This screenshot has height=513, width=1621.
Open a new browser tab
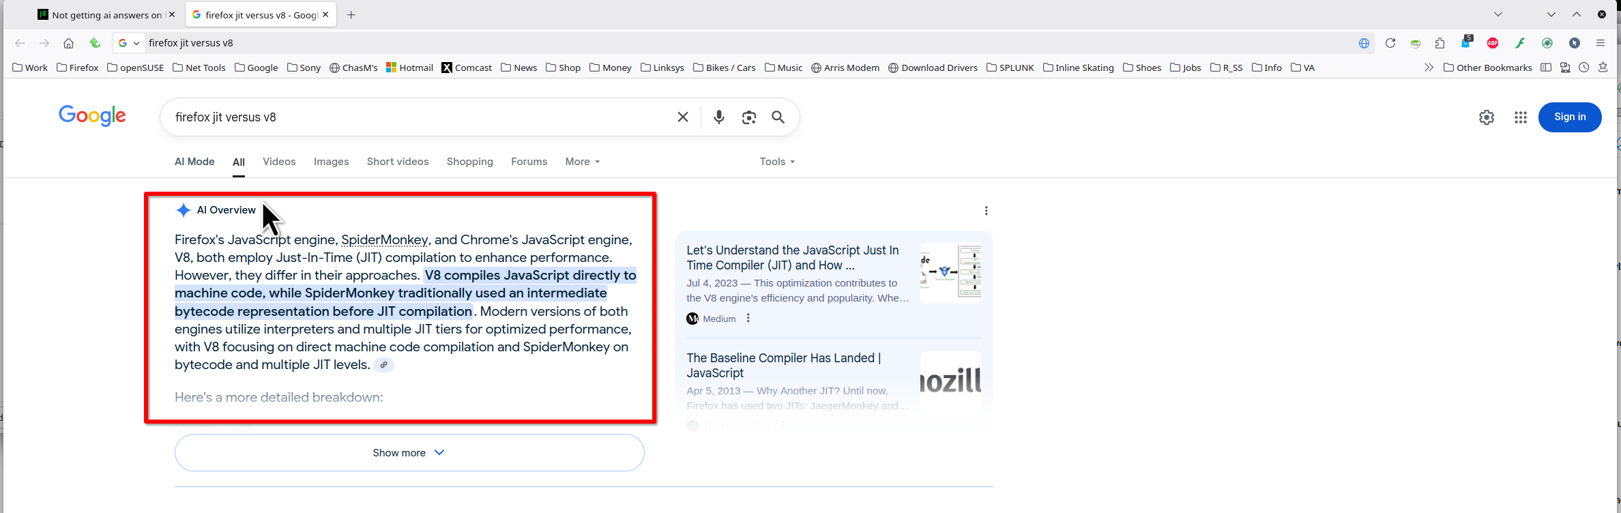(351, 15)
